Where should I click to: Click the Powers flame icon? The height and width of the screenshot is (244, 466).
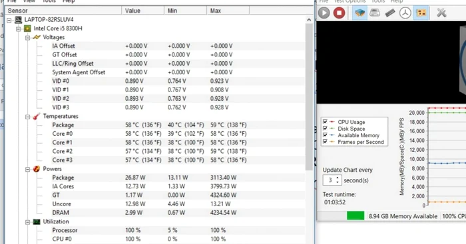point(37,169)
